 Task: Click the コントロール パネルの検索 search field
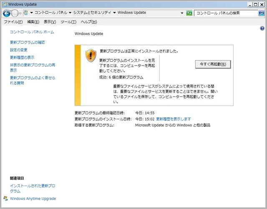(226, 13)
